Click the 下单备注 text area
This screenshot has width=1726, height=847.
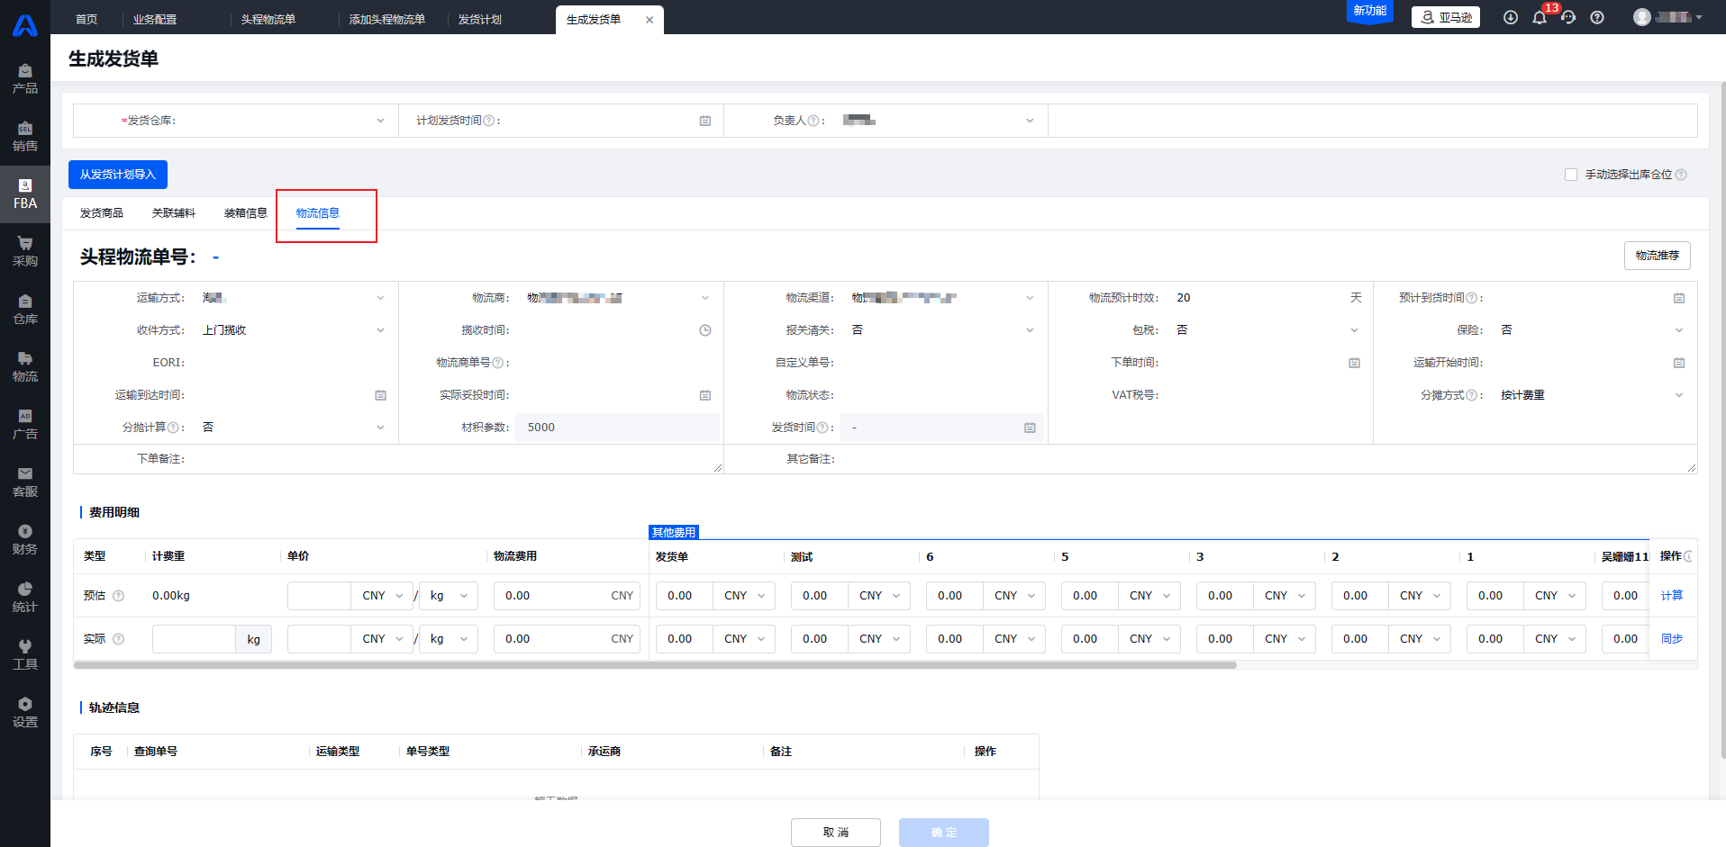(453, 459)
